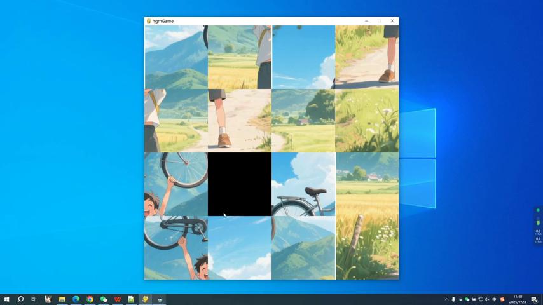
Task: Minimize the hgmGame window
Action: tap(366, 21)
